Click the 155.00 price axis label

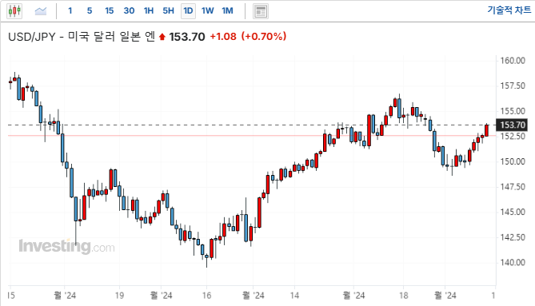coord(513,111)
